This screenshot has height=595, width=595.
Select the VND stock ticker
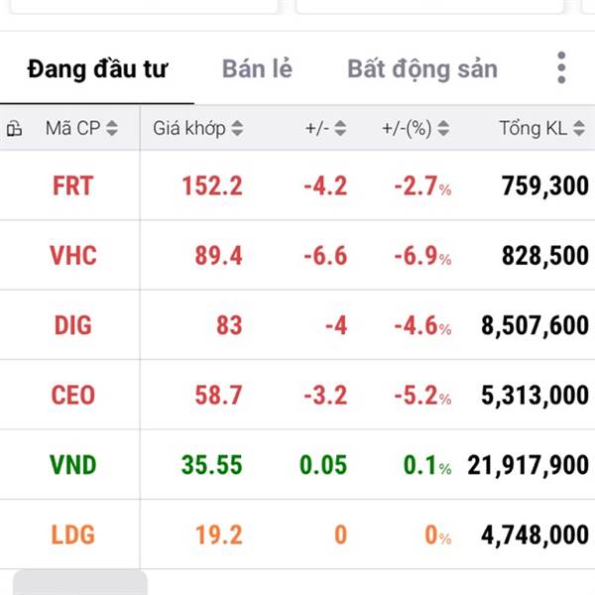click(x=72, y=465)
